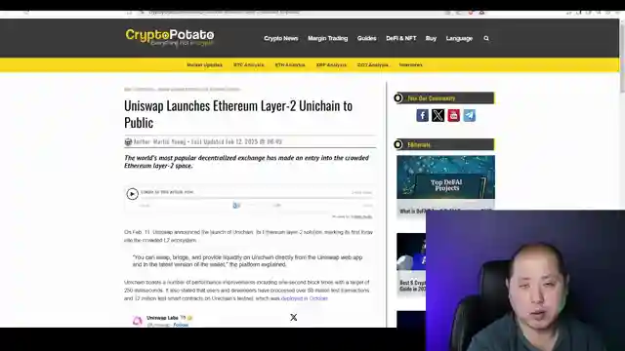625x351 pixels.
Task: Open the Language dropdown menu
Action: (459, 38)
